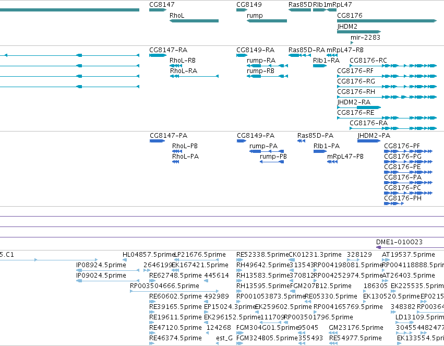Click EST AT19537.5prime
This screenshot has width=444, height=346.
(386, 260)
